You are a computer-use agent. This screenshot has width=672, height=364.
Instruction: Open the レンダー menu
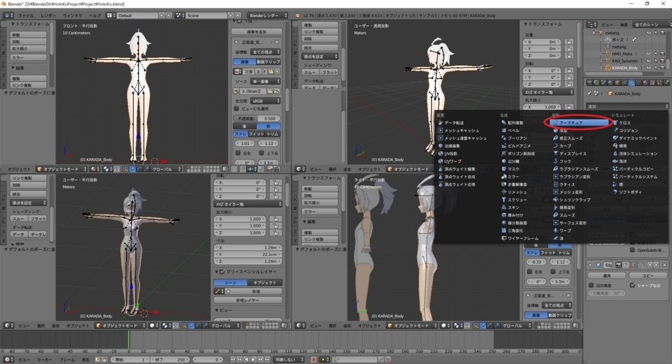tap(48, 16)
